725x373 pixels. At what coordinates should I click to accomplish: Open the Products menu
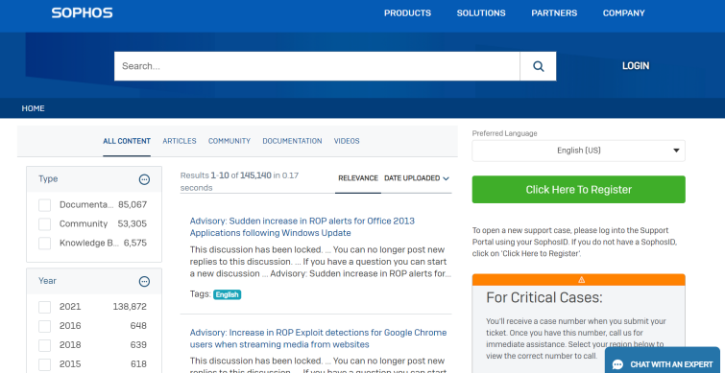[x=407, y=12]
